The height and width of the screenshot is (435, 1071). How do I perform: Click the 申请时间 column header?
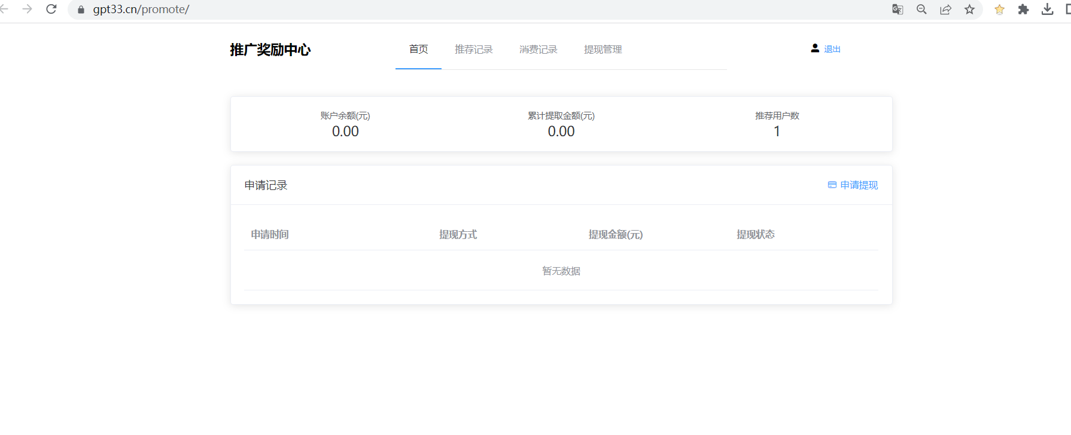click(x=270, y=235)
